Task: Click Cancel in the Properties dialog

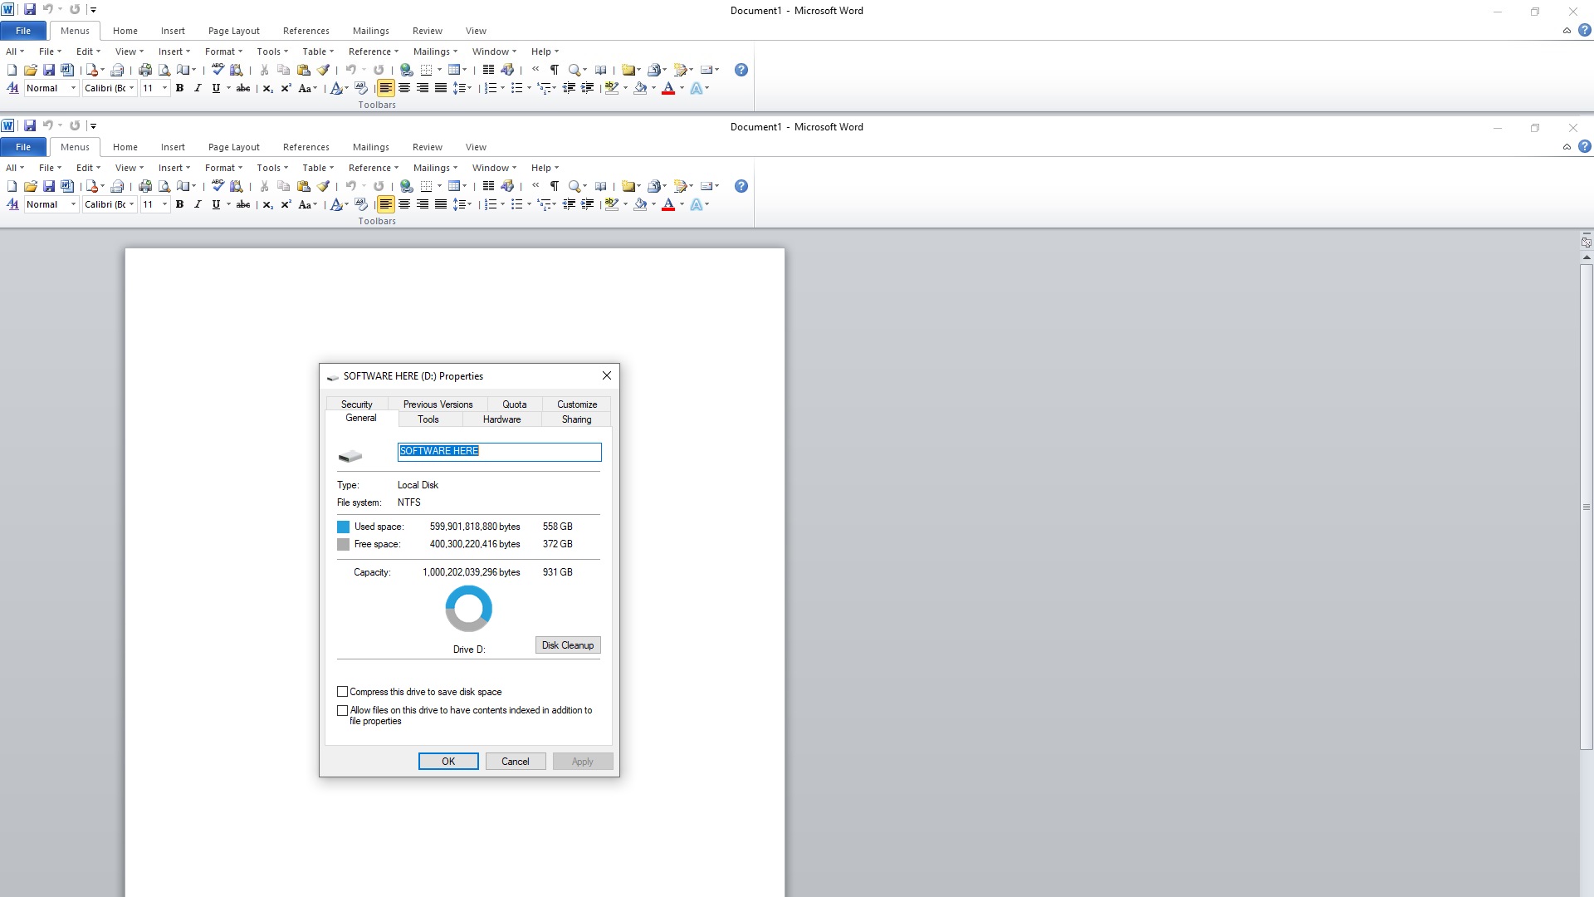Action: [x=515, y=762]
